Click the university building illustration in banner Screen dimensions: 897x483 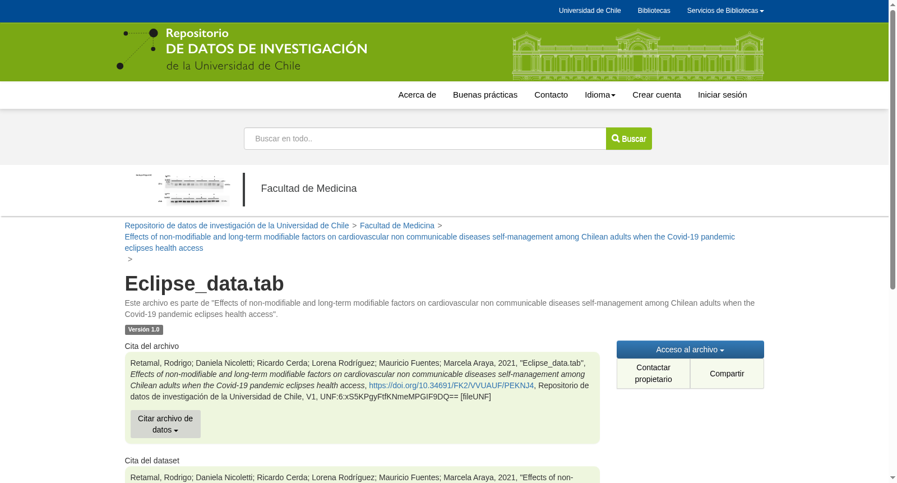point(638,54)
